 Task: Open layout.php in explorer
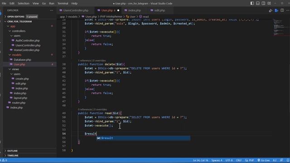[x=20, y=98]
